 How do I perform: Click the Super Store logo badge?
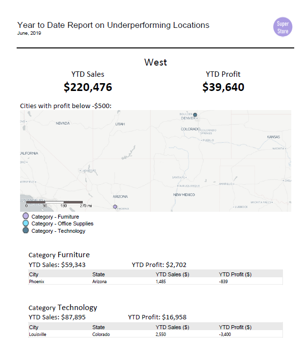click(282, 27)
